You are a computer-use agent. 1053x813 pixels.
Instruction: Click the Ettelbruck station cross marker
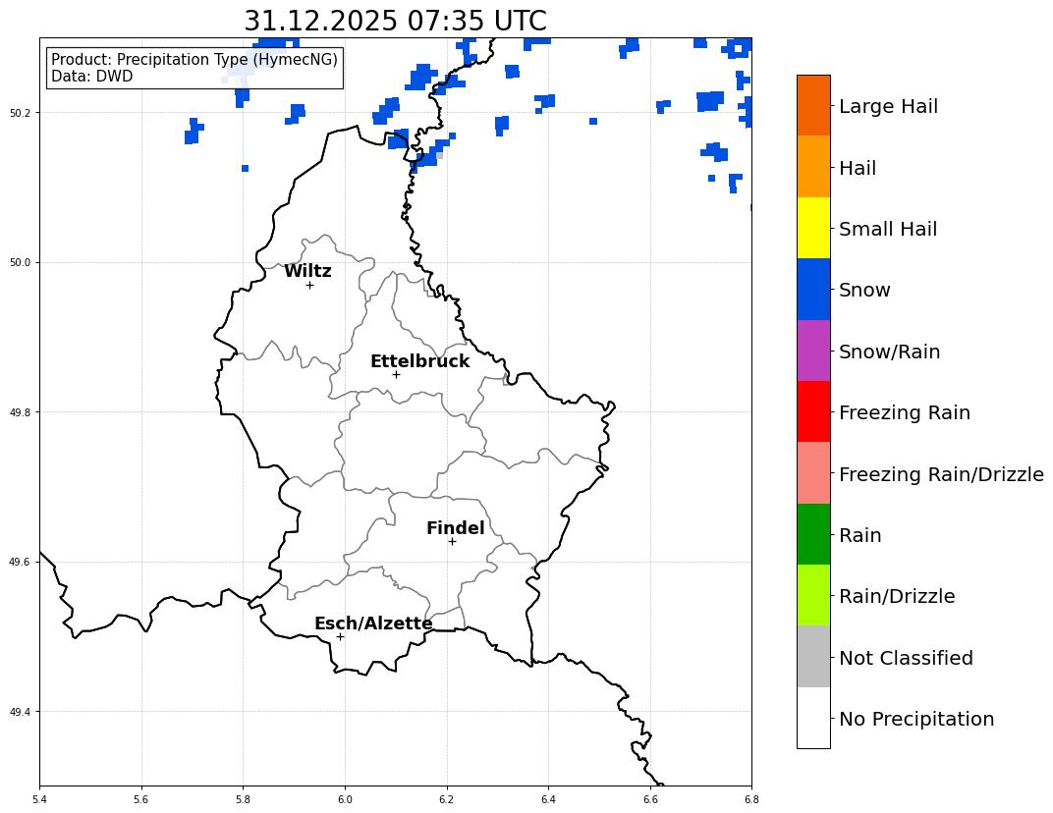pos(396,375)
